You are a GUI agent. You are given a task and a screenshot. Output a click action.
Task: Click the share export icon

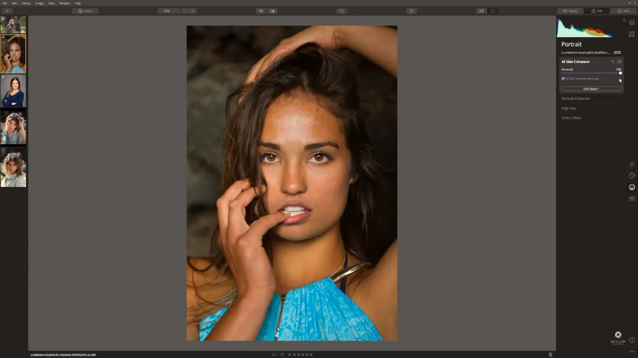411,11
